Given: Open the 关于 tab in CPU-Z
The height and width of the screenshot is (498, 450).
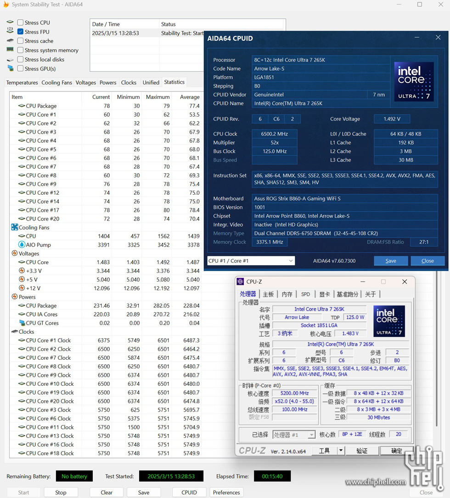Looking at the screenshot, I should pos(371,294).
